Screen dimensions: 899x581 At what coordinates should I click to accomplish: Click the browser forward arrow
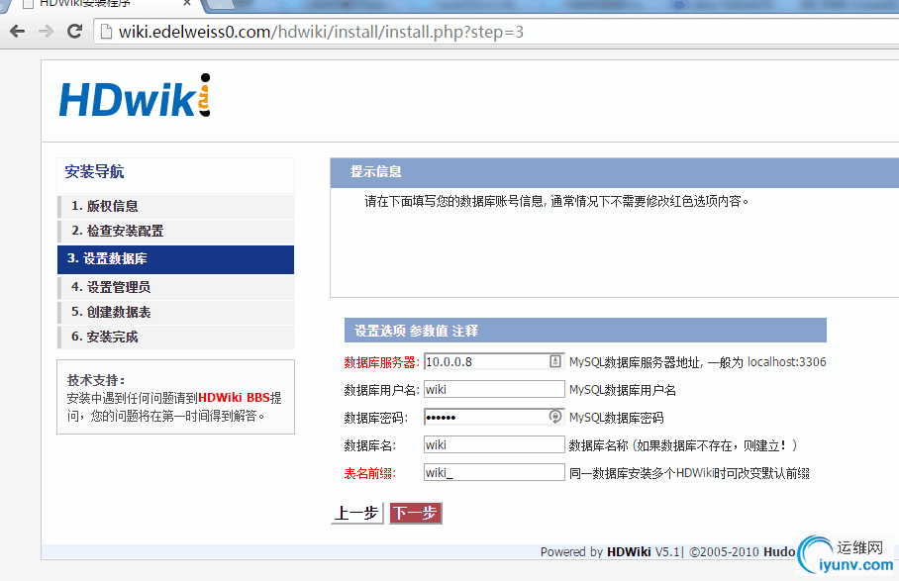click(46, 31)
